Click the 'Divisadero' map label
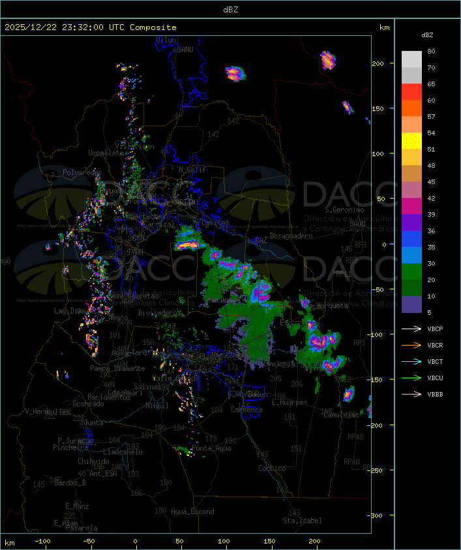 point(158,312)
